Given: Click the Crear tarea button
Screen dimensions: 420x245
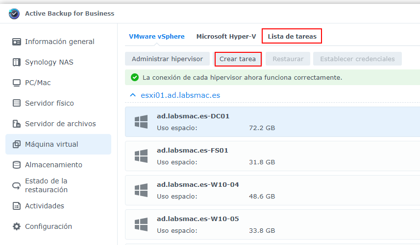Looking at the screenshot, I should pyautogui.click(x=238, y=59).
